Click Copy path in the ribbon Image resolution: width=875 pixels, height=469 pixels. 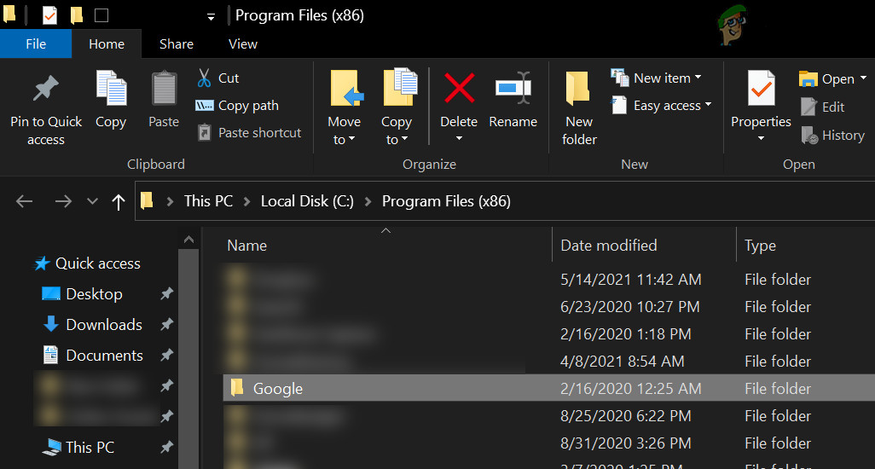[237, 106]
